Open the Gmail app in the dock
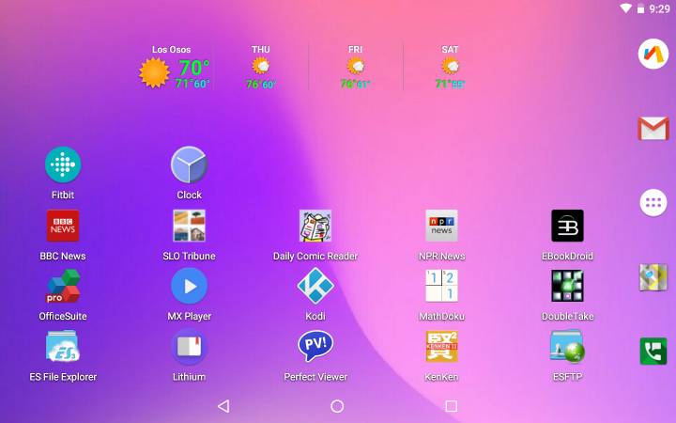This screenshot has width=676, height=423. 653,129
